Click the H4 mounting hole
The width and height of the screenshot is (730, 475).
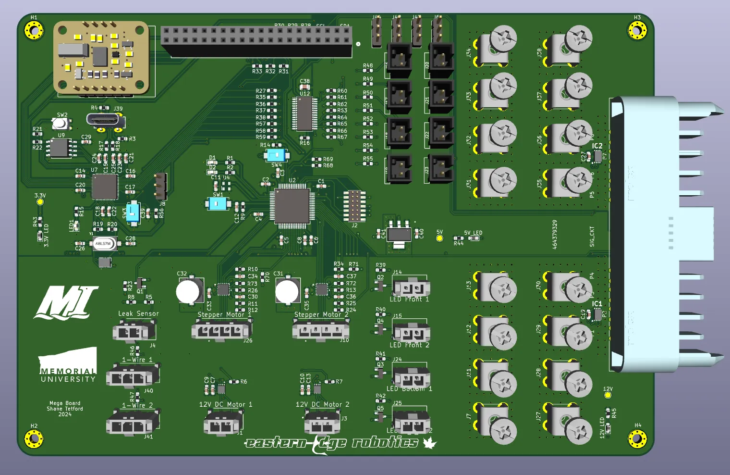coord(637,438)
